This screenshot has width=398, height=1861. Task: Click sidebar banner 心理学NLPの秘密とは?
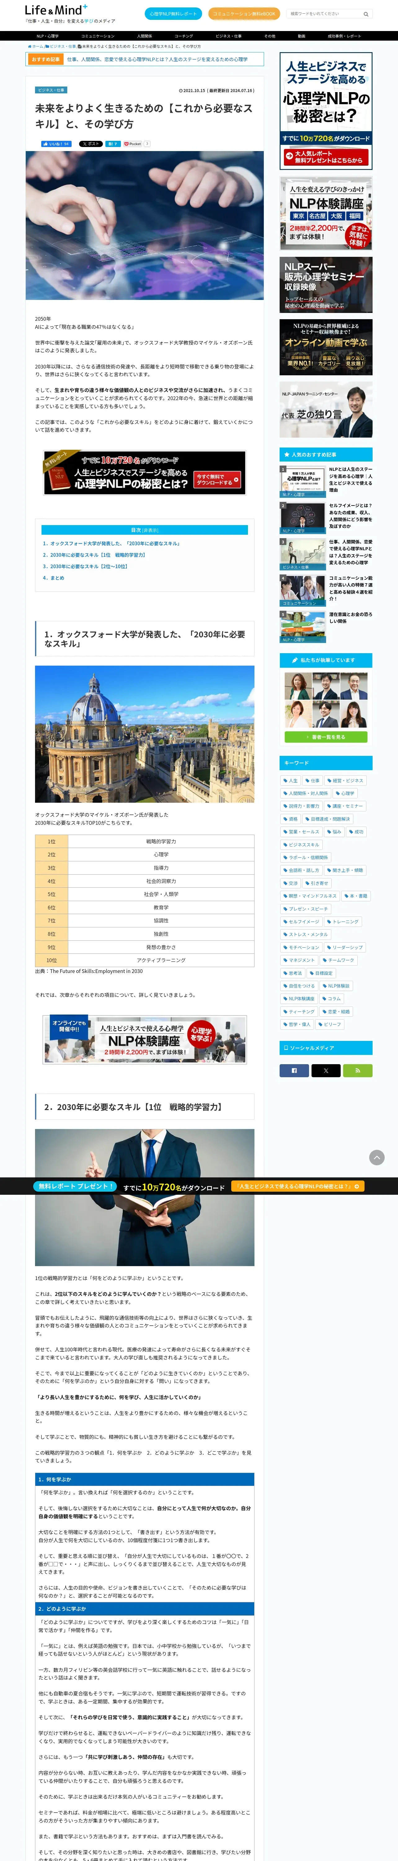click(x=326, y=112)
